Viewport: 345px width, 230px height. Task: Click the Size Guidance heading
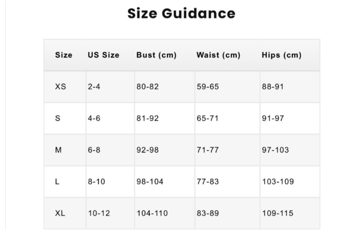tap(181, 13)
